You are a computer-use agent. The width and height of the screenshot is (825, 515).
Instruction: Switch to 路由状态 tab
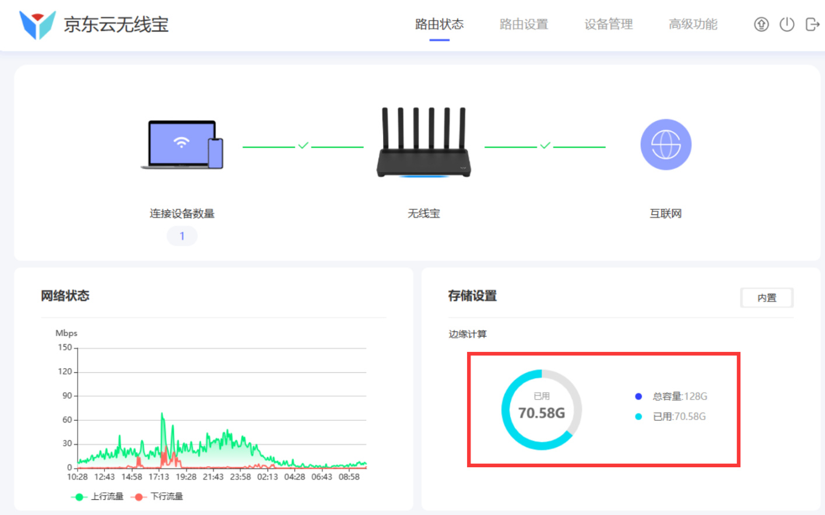(440, 24)
